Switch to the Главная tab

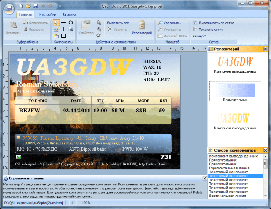[26, 15]
